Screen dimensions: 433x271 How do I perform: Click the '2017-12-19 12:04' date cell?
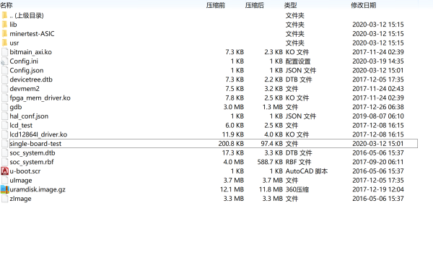pos(377,189)
